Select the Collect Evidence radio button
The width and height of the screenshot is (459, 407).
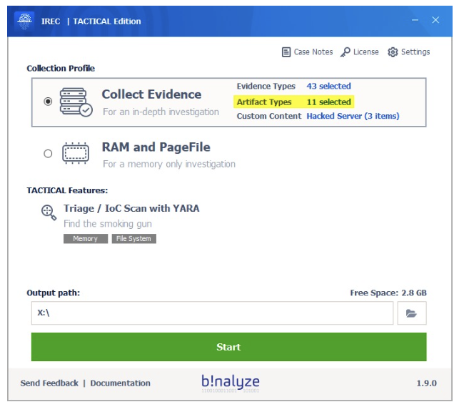48,102
